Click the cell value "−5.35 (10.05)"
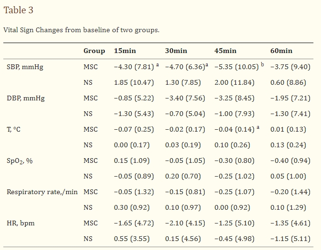 [237, 67]
